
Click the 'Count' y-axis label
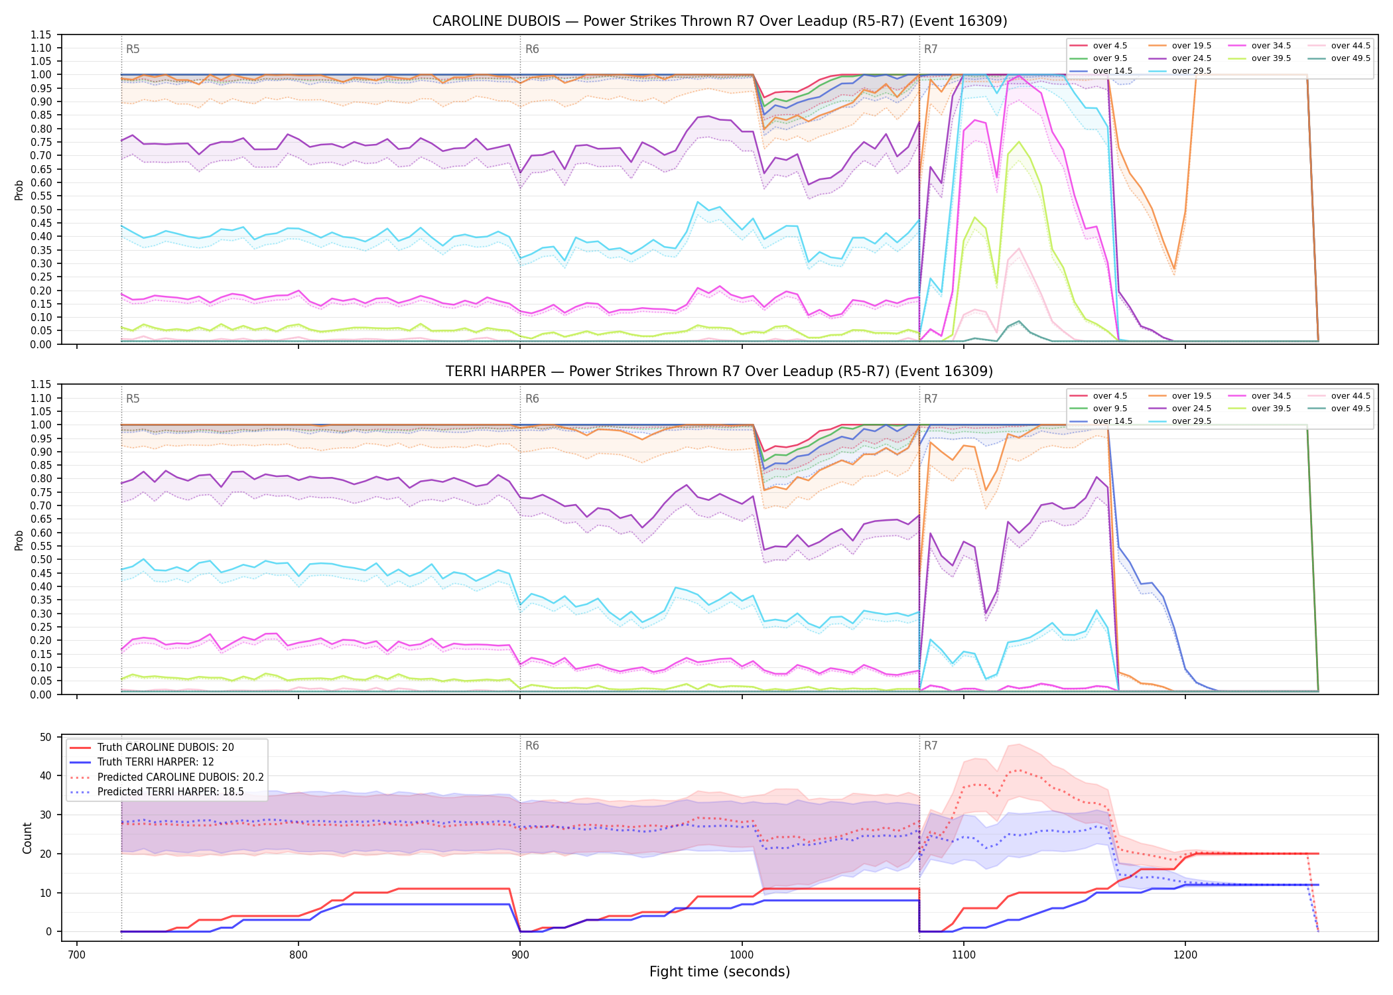click(x=27, y=838)
